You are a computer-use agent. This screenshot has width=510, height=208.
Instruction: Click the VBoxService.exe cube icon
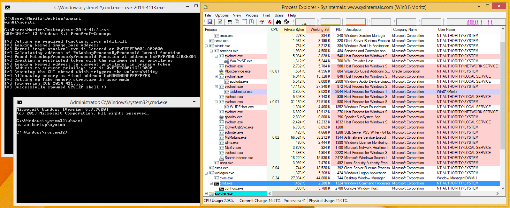point(222,71)
